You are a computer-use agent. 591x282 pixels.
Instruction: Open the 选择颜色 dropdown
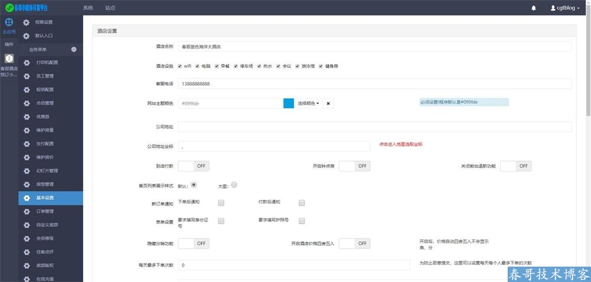309,103
